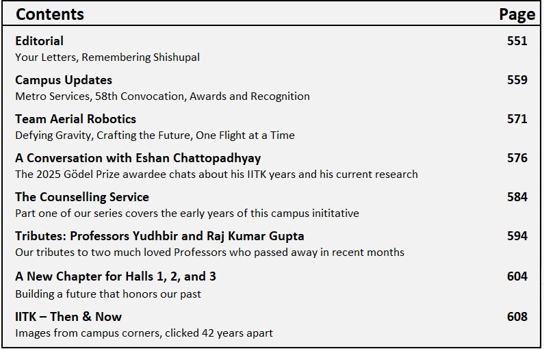Click the Campus Updates heading

pyautogui.click(x=64, y=80)
